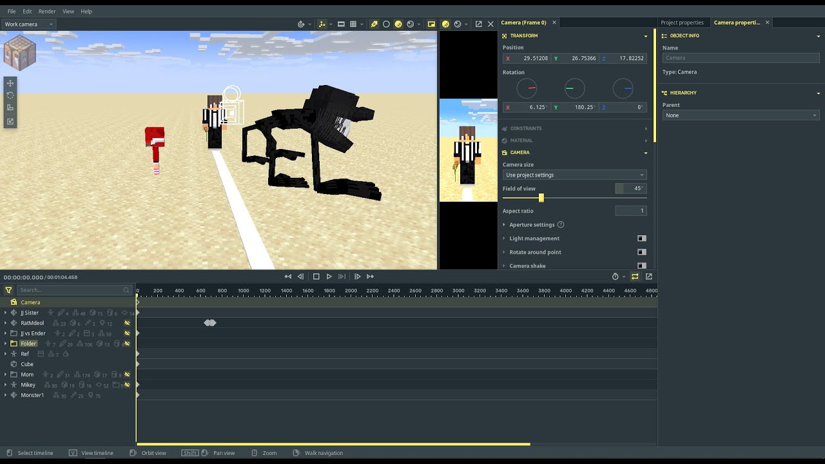
Task: Expand the Constraints section
Action: click(575, 128)
